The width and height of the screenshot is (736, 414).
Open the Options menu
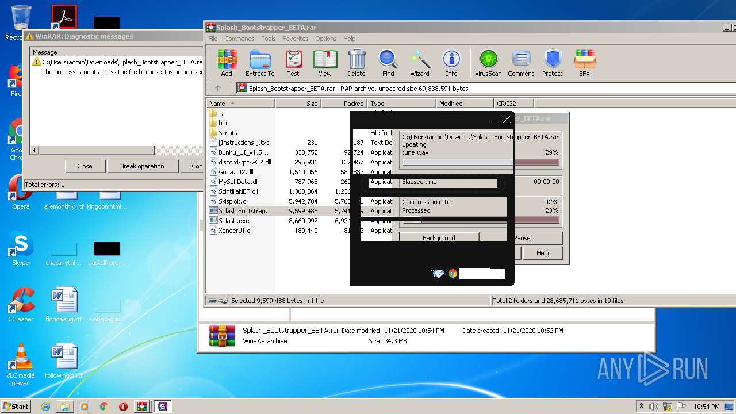[x=326, y=39]
